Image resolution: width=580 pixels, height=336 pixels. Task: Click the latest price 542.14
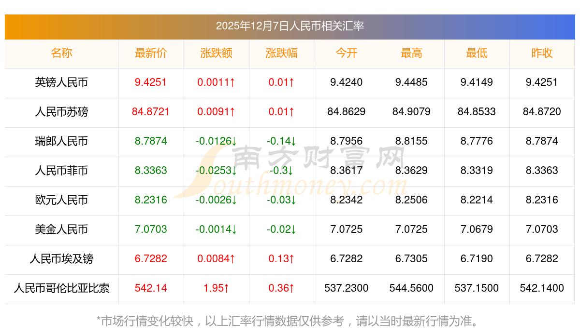tap(151, 288)
